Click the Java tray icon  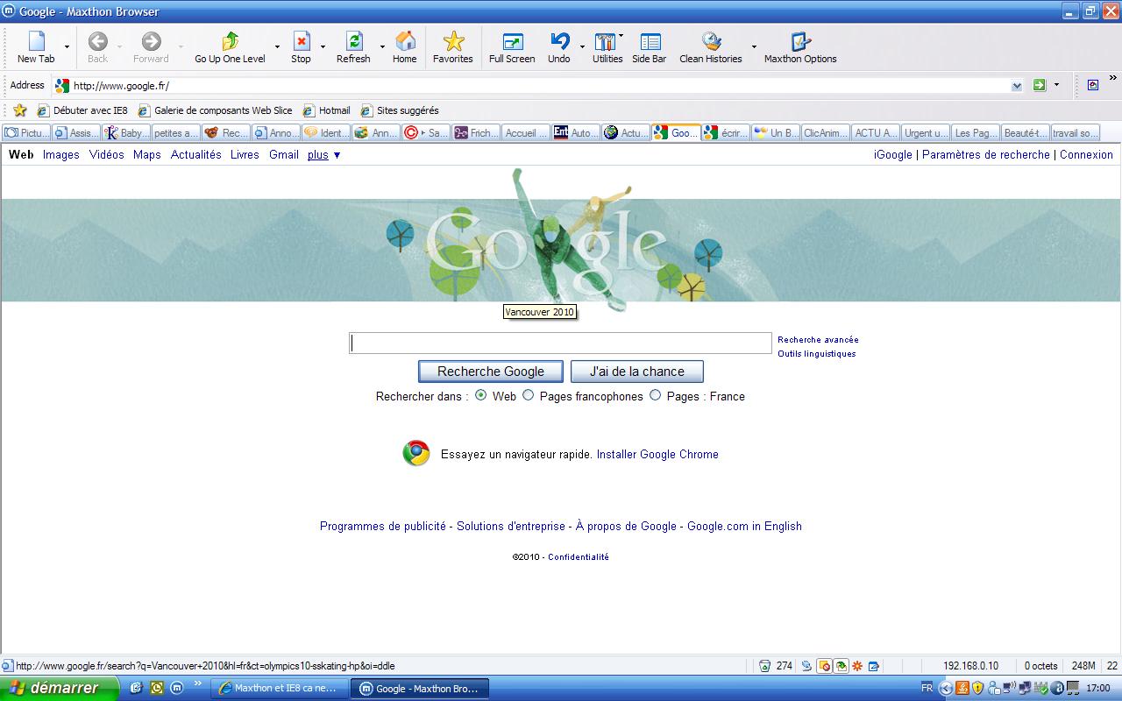point(962,688)
